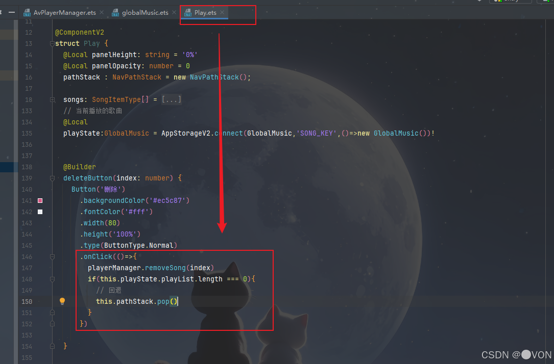Click the .width(80) call
Screen dimensions: 554x364
click(100, 223)
